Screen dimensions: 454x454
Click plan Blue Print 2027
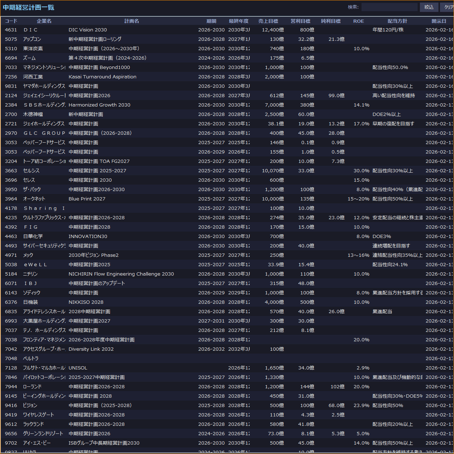coord(87,199)
